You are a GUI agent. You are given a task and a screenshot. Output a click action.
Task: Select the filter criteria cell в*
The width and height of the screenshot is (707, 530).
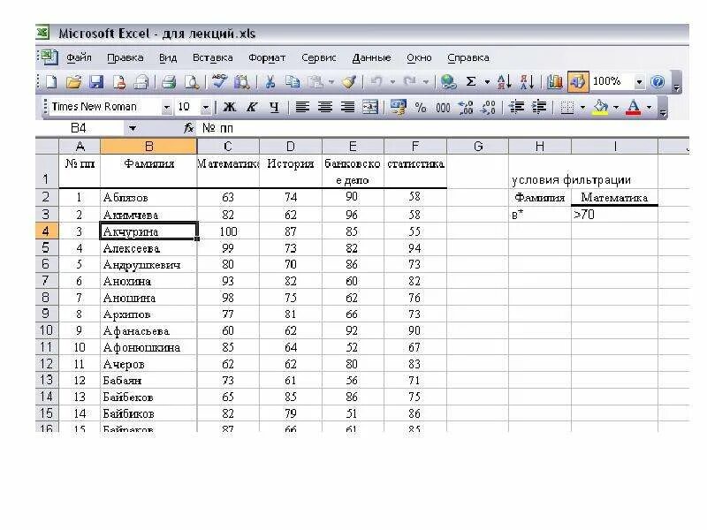[540, 215]
